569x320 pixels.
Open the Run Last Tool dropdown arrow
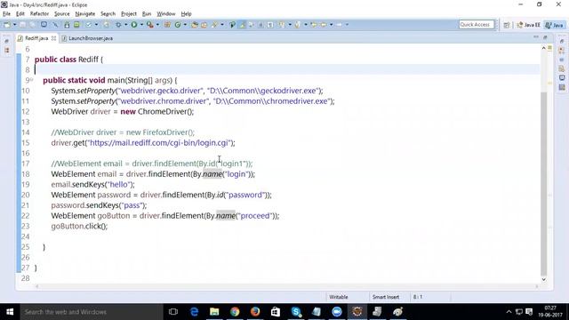point(157,25)
